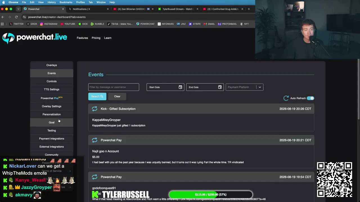360x202 pixels.
Task: Open the Window menu in the menu bar
Action: [101, 2]
